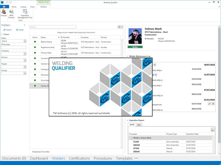
Task: Open the Status dropdown showing Active
Action: click(25, 41)
